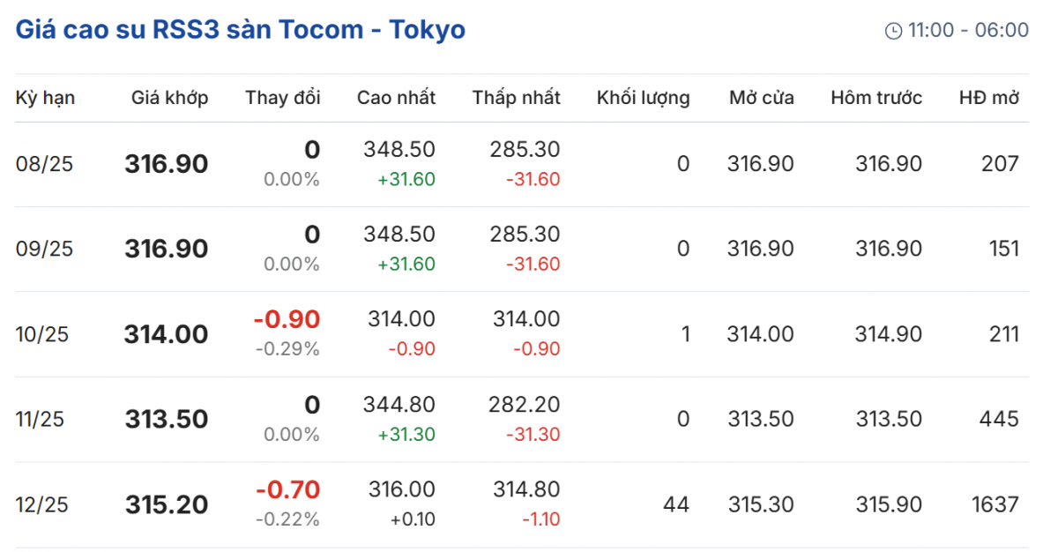The height and width of the screenshot is (552, 1058).
Task: Click the Giá khớp column header
Action: point(169,98)
